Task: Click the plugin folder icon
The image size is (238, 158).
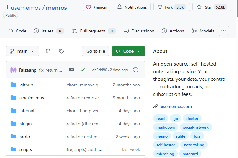Action: (x=14, y=123)
